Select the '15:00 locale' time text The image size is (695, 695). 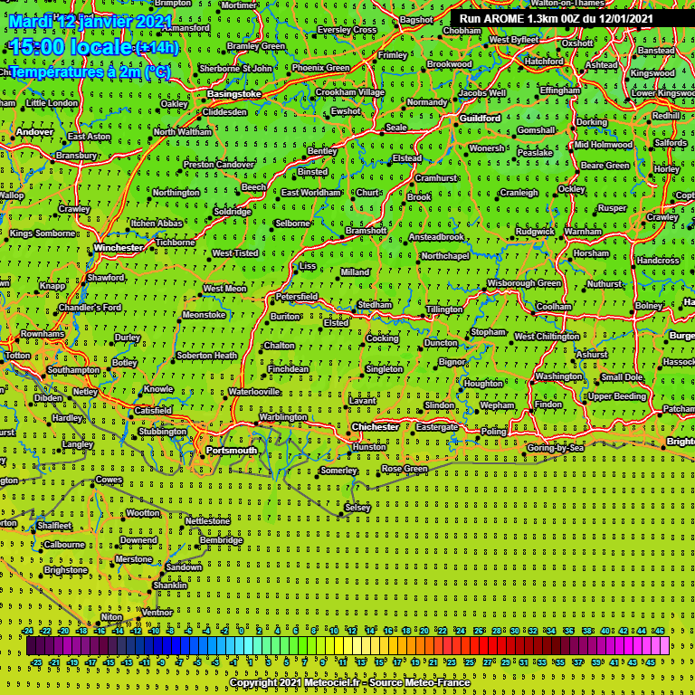[71, 47]
